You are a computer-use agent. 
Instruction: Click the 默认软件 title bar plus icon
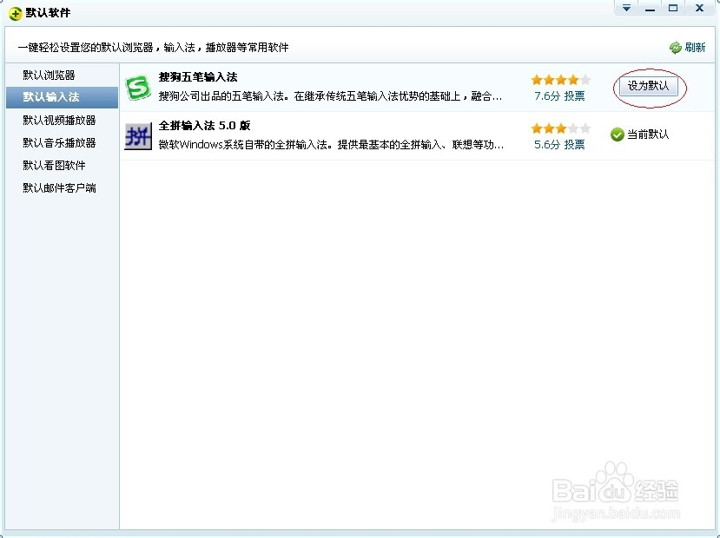(15, 13)
